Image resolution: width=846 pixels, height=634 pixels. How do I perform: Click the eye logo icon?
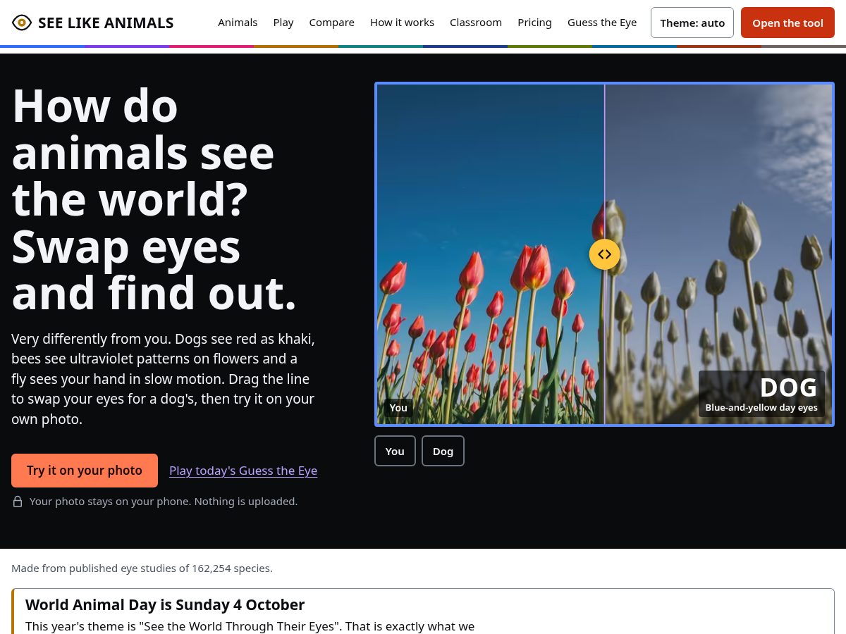tap(22, 23)
